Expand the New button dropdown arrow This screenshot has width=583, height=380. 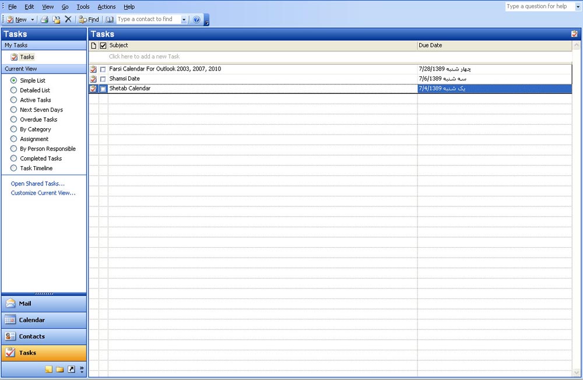33,20
